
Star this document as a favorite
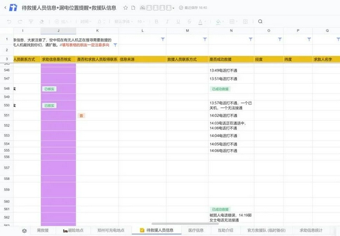[x=125, y=8]
